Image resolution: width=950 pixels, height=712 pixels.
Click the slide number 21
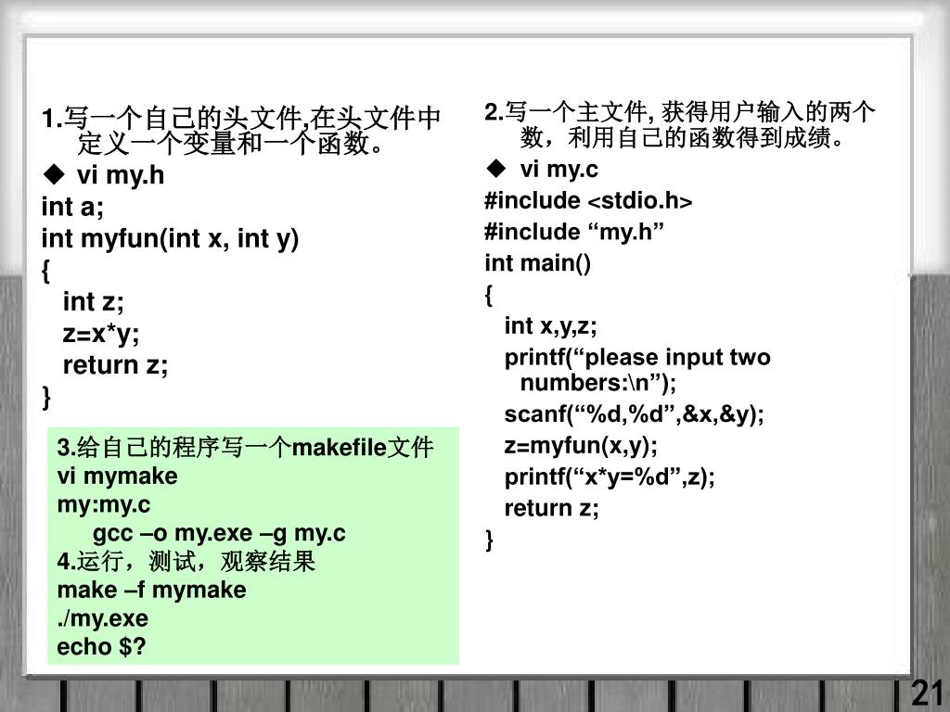[928, 693]
